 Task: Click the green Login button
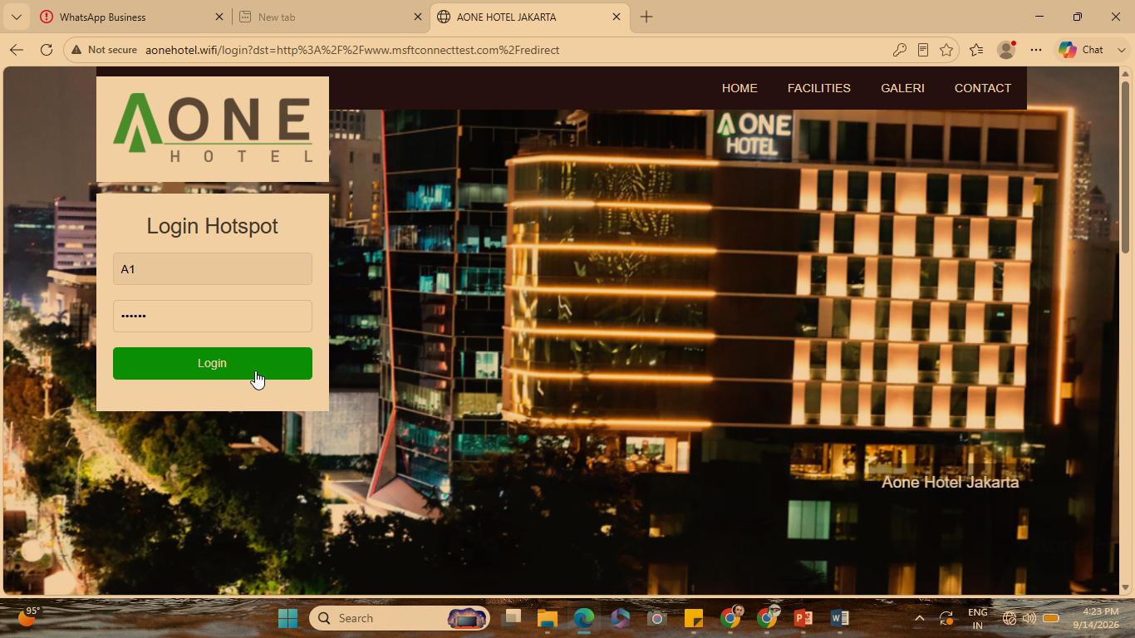click(213, 363)
